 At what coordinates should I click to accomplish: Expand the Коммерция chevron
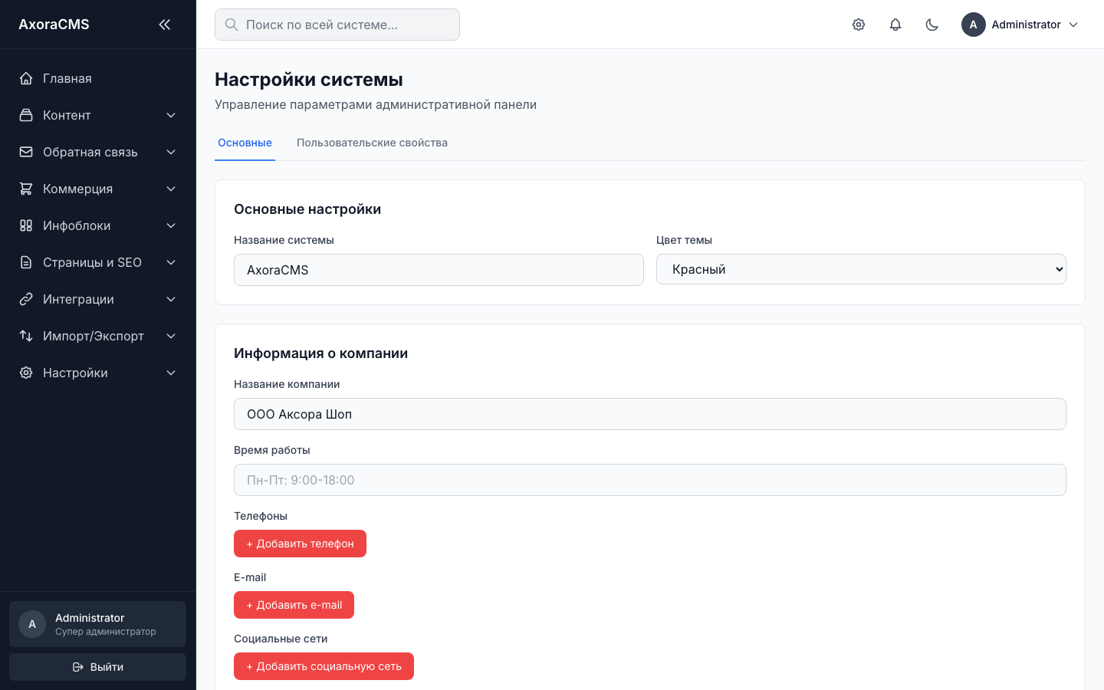coord(171,189)
